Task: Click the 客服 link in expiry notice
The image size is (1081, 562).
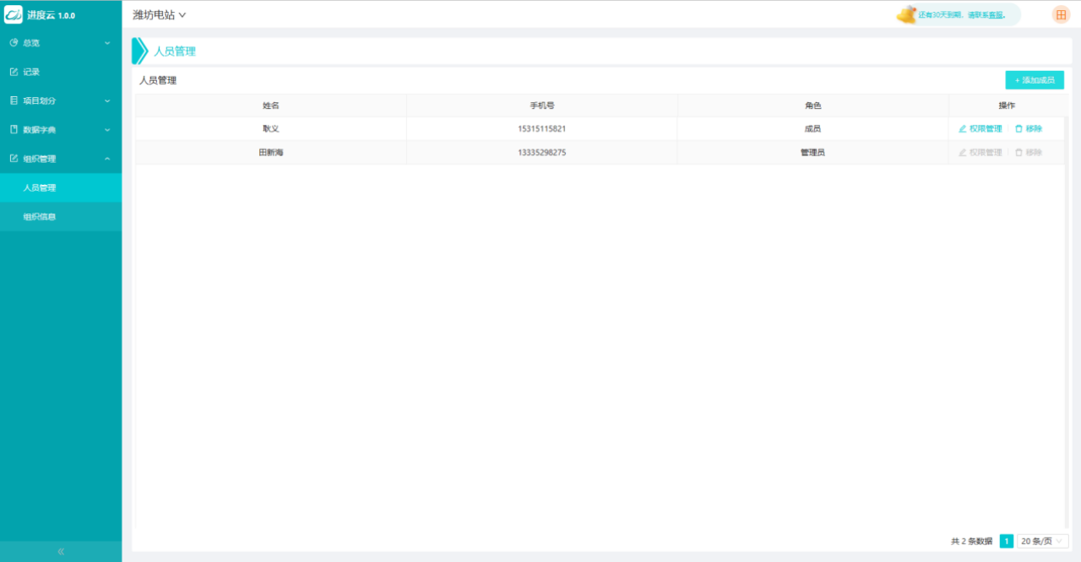Action: 997,15
